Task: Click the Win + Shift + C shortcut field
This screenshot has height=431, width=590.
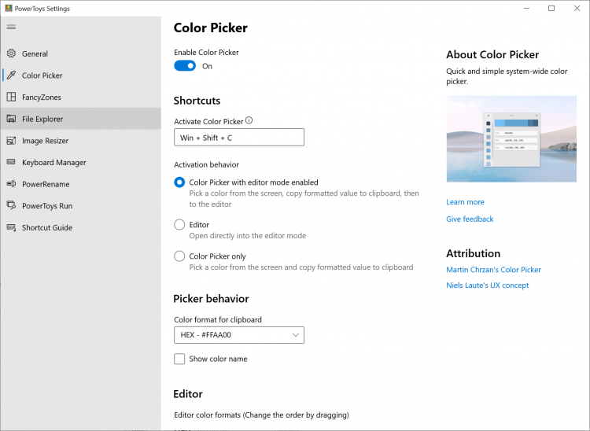Action: 239,138
